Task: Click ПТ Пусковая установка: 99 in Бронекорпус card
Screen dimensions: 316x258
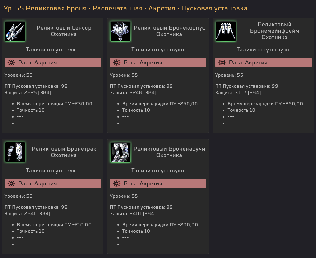Action: [141, 86]
